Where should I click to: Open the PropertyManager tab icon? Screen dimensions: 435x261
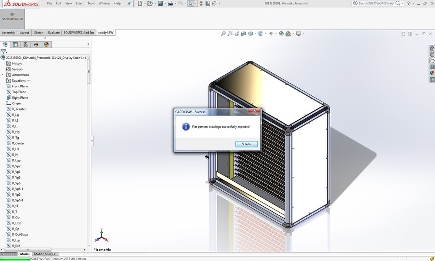coord(15,44)
